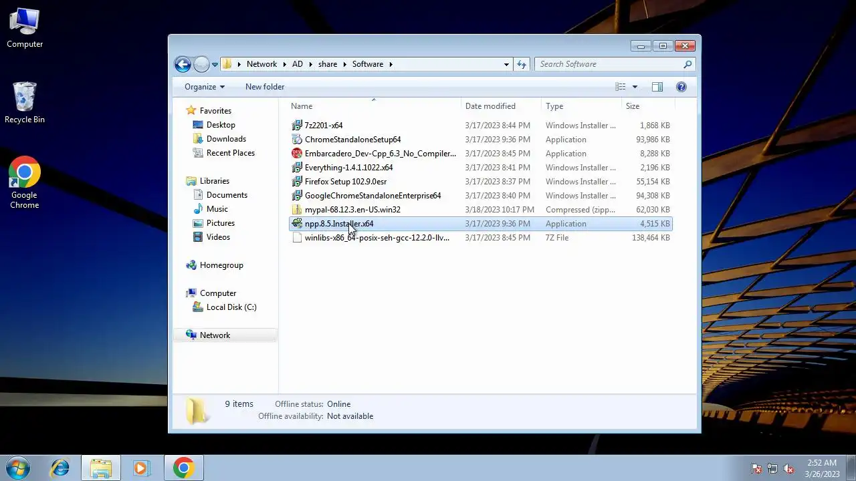Click the Network breadcrumb in address bar

coord(261,64)
